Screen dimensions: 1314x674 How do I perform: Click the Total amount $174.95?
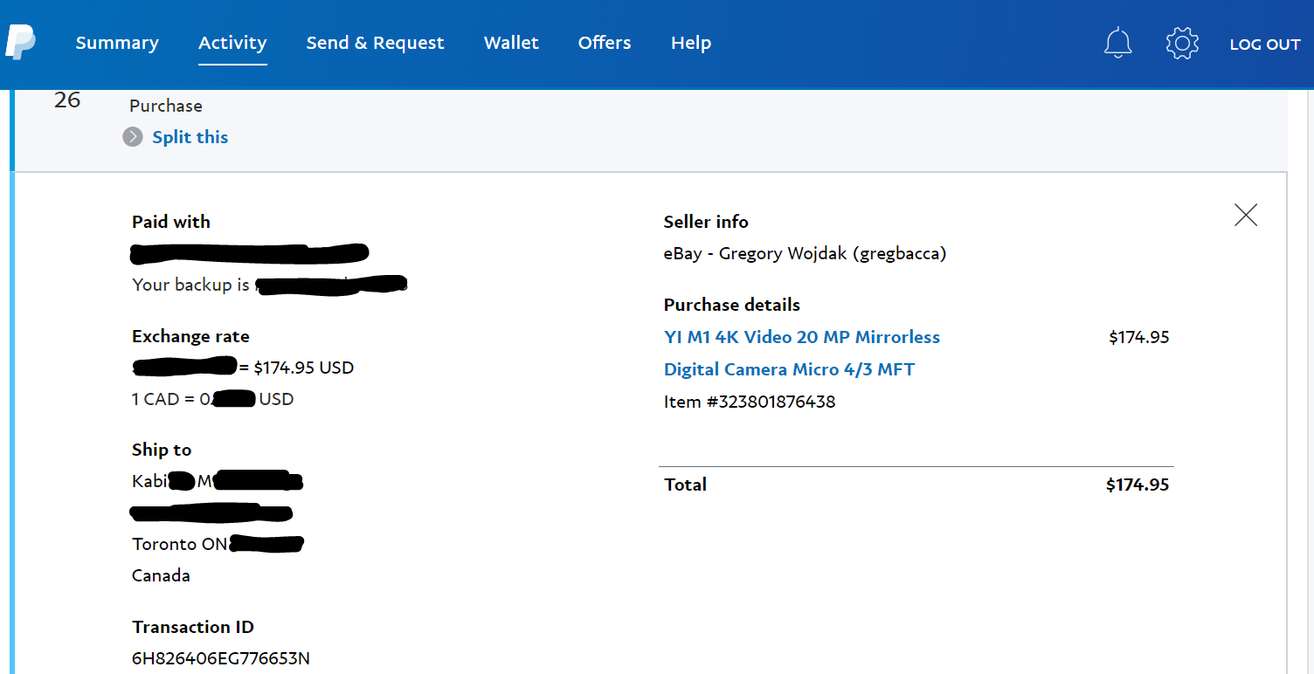[x=1138, y=485]
